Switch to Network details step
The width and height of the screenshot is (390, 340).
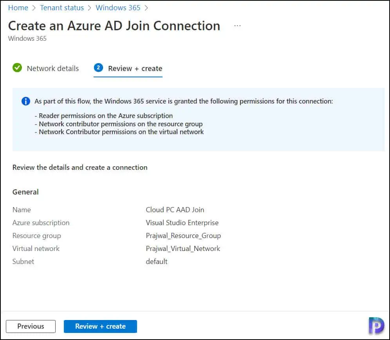[x=53, y=69]
